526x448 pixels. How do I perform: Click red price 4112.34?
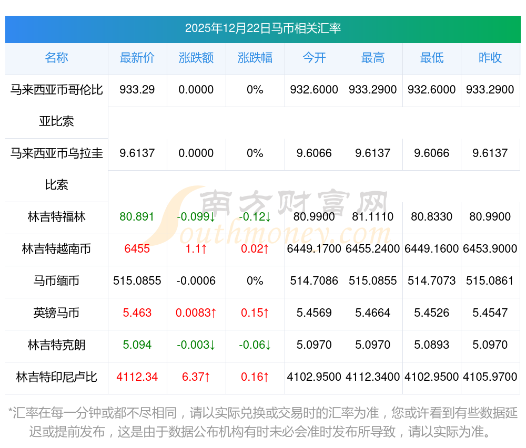coord(137,377)
